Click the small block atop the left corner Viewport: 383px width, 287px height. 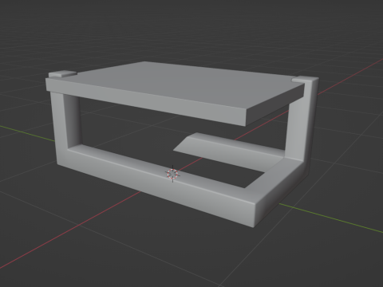[x=63, y=74]
